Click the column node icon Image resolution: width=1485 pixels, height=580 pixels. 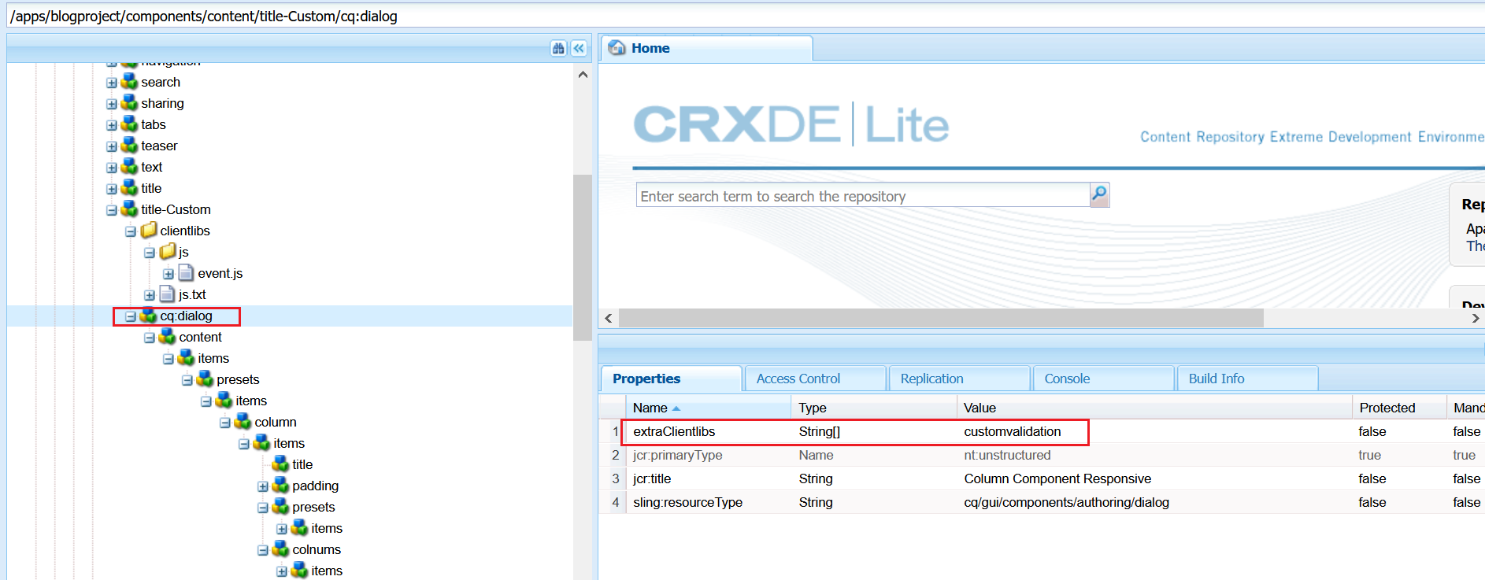pyautogui.click(x=243, y=422)
